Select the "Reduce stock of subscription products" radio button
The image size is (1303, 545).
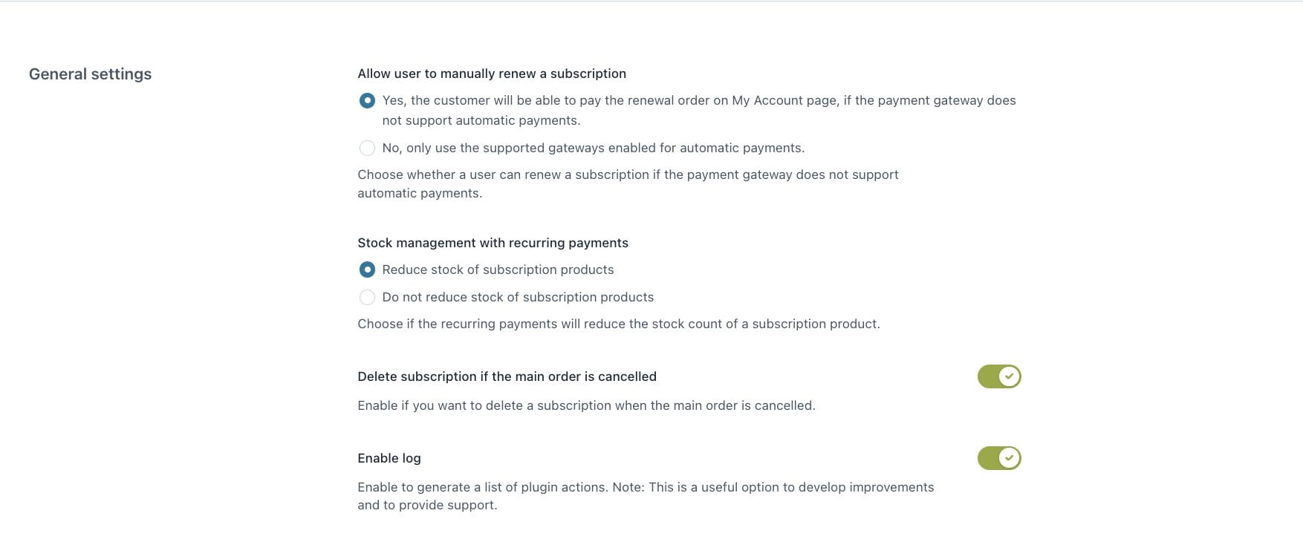point(367,270)
